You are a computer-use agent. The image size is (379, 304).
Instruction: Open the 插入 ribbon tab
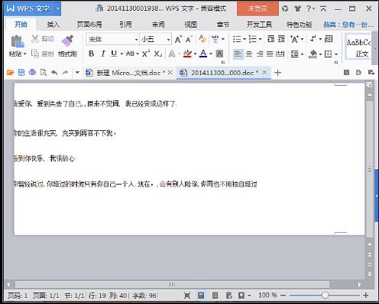click(x=53, y=25)
